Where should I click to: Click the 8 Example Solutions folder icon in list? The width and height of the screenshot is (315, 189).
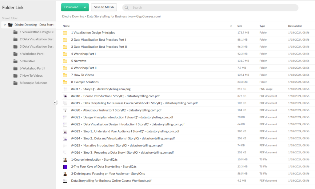click(x=65, y=82)
